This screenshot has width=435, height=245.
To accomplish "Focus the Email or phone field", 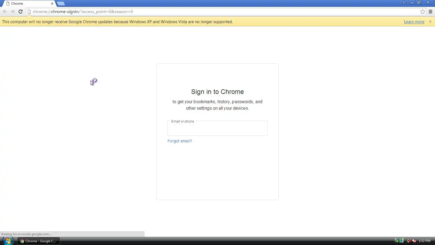I will tap(217, 128).
